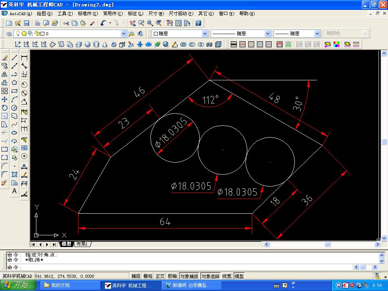Click the red line layer swatch icon
The image size is (388, 291).
[242, 44]
